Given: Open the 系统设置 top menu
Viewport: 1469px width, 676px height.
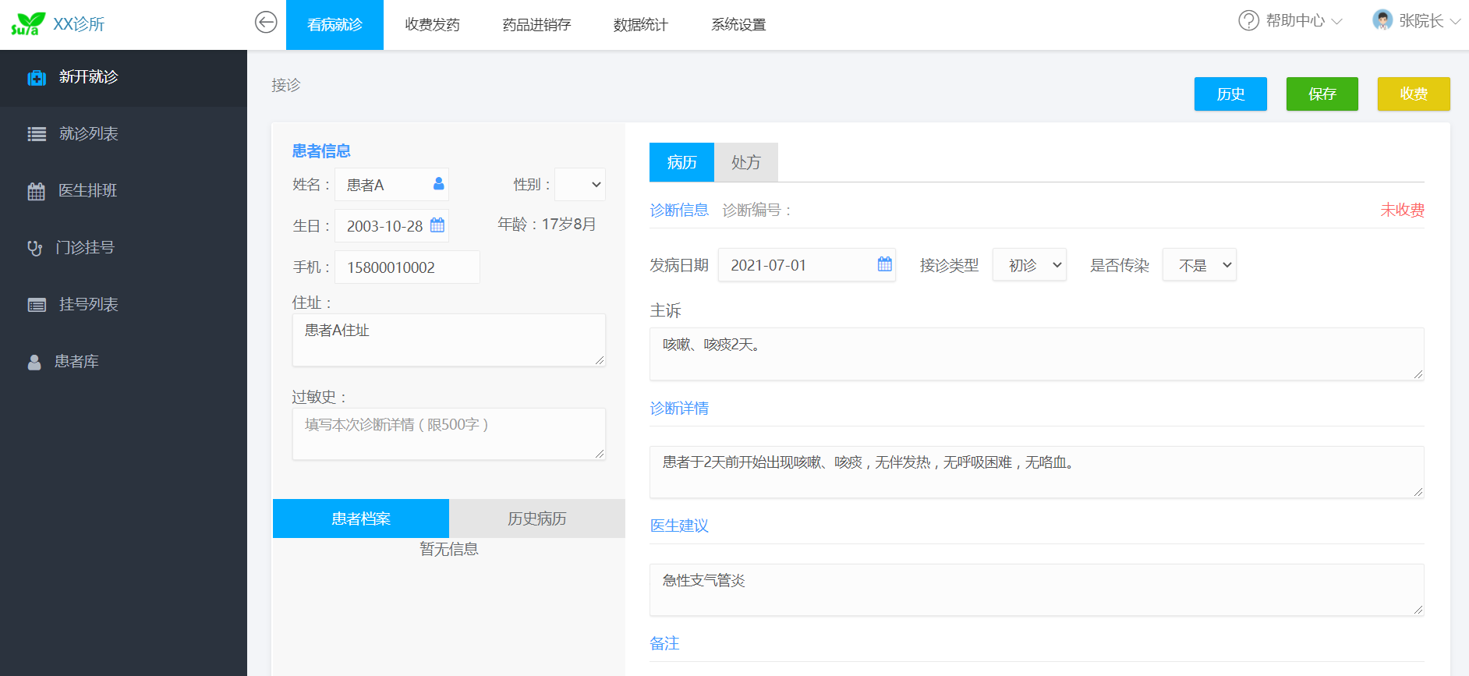Looking at the screenshot, I should (738, 25).
